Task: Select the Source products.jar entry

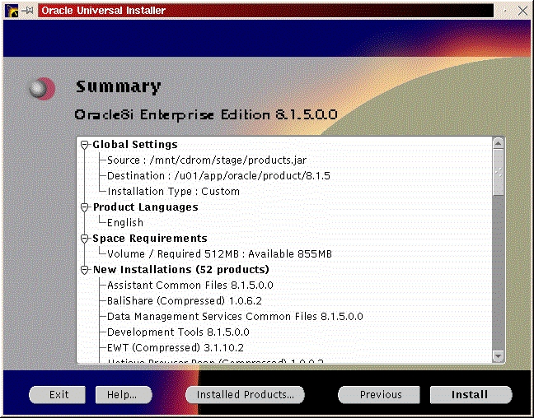Action: coord(207,160)
